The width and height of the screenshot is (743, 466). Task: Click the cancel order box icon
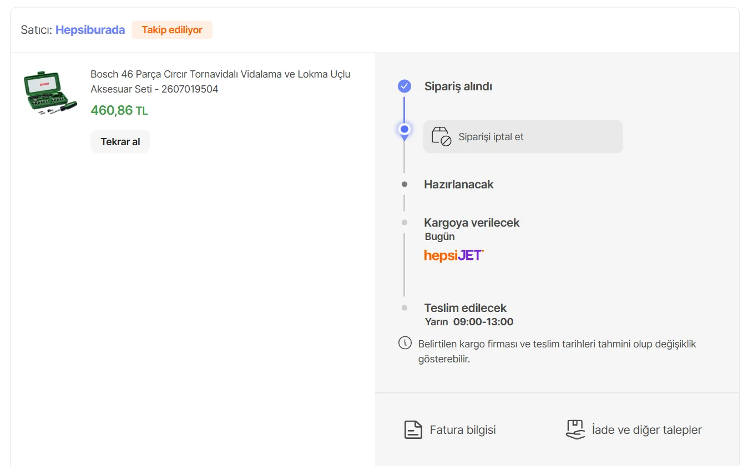pos(441,136)
